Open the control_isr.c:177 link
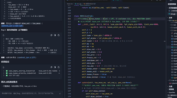The height and width of the screenshot is (98, 177). coord(26,58)
